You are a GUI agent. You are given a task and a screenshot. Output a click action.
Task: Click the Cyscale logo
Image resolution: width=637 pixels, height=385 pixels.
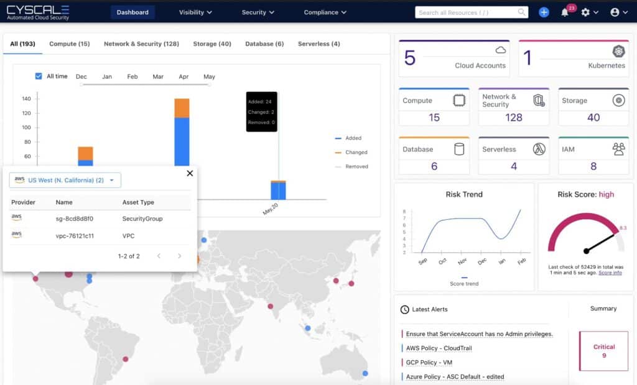pyautogui.click(x=38, y=12)
